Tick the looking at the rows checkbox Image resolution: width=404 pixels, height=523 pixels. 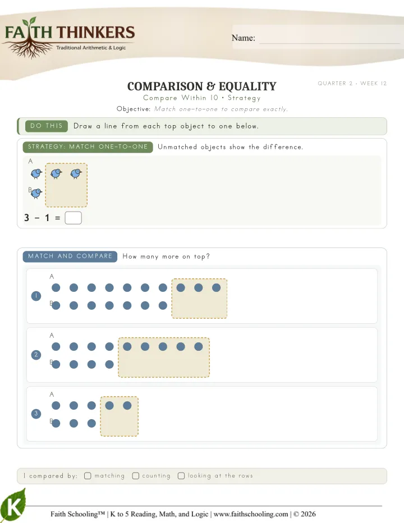pos(181,476)
